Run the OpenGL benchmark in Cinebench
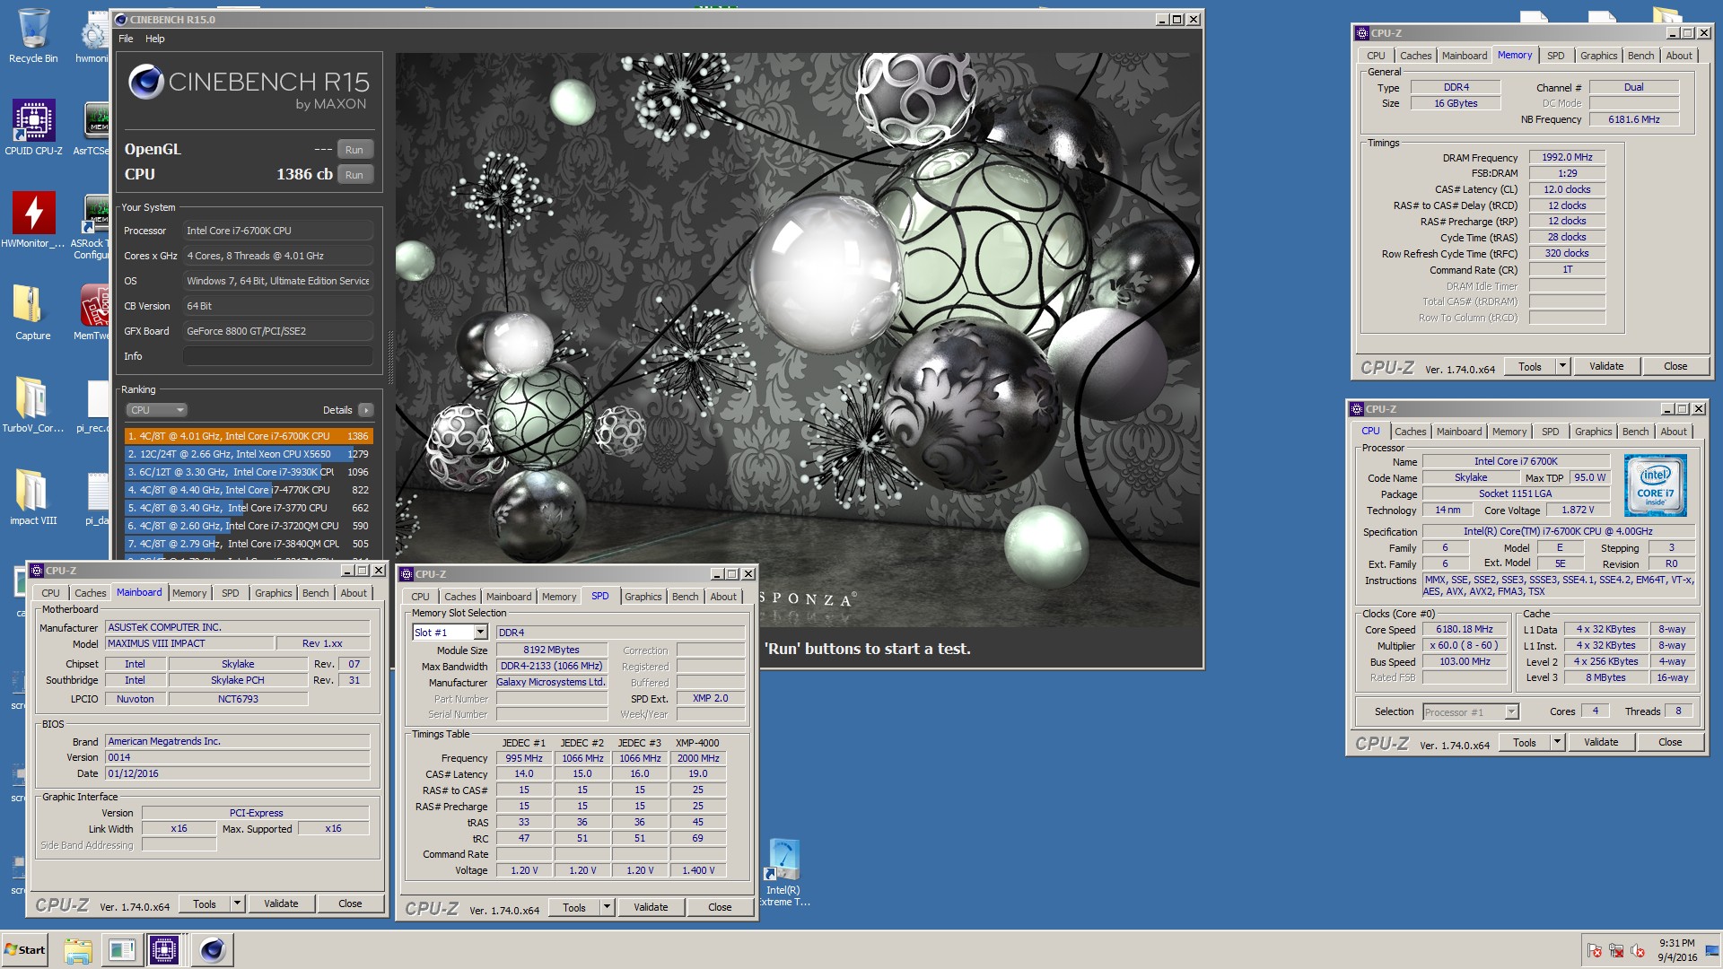Screen dimensions: 1723x969 354,150
